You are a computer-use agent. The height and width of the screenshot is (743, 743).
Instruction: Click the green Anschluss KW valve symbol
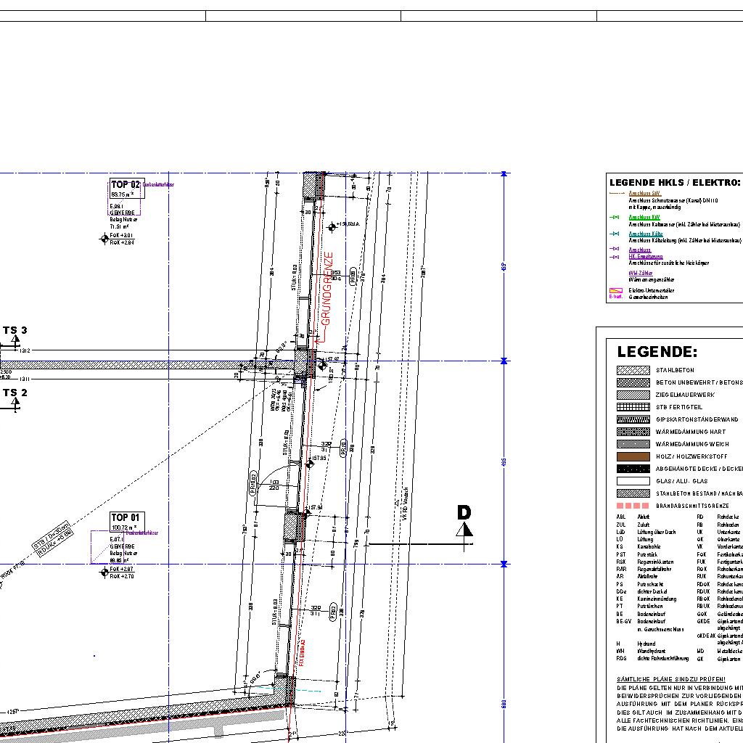pos(615,217)
